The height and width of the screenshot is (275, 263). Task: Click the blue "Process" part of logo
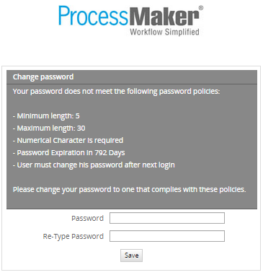[x=93, y=17]
